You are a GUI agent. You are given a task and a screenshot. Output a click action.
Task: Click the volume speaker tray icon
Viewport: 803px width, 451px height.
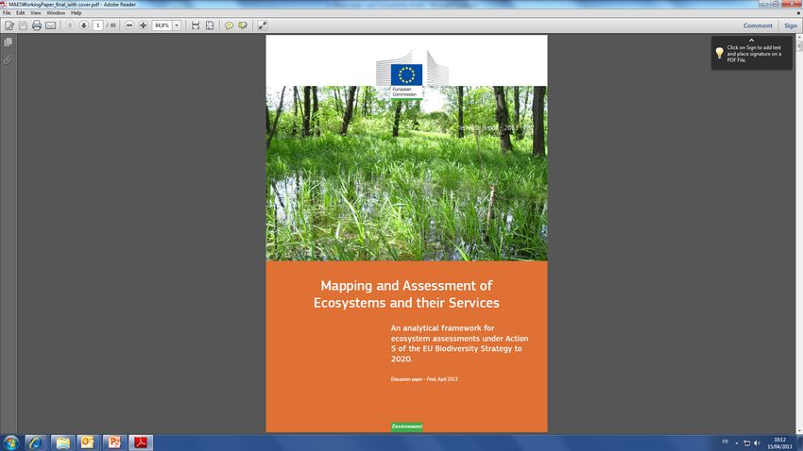757,443
